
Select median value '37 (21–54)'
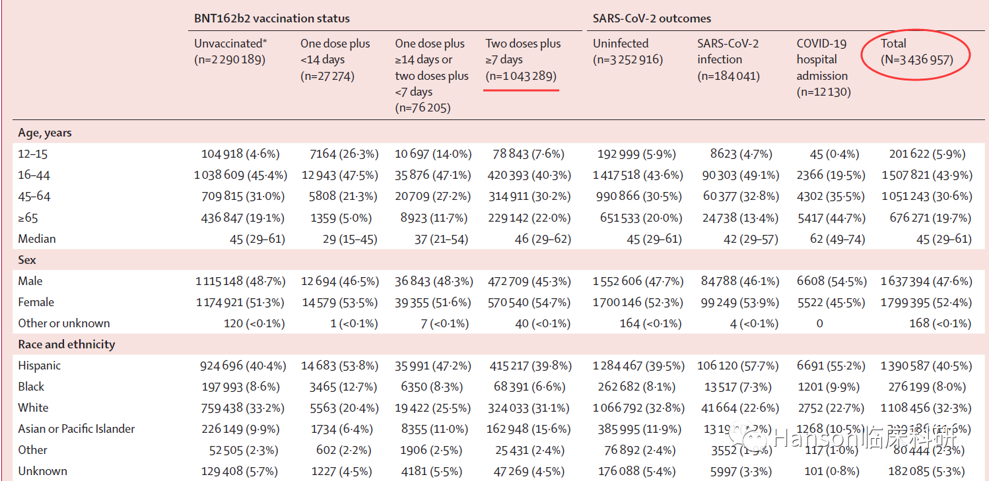(x=442, y=239)
